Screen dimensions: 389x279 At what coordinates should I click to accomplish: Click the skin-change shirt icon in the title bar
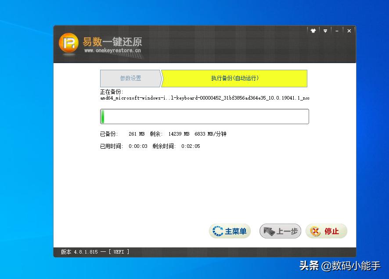tap(313, 31)
